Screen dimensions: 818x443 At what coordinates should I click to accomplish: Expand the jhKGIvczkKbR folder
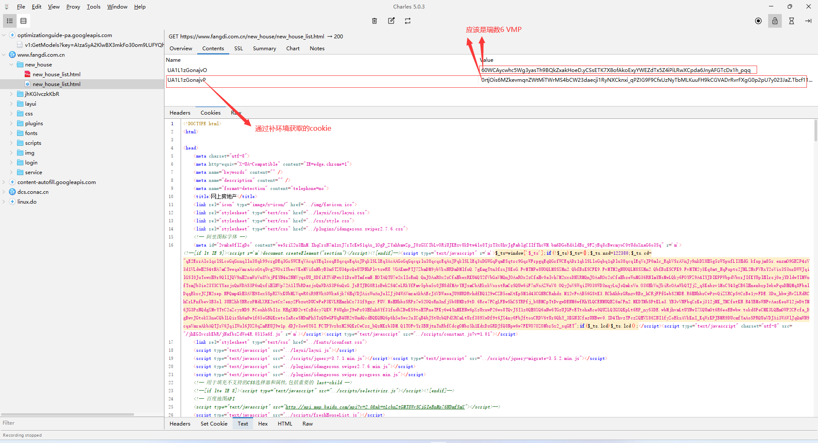coord(12,94)
